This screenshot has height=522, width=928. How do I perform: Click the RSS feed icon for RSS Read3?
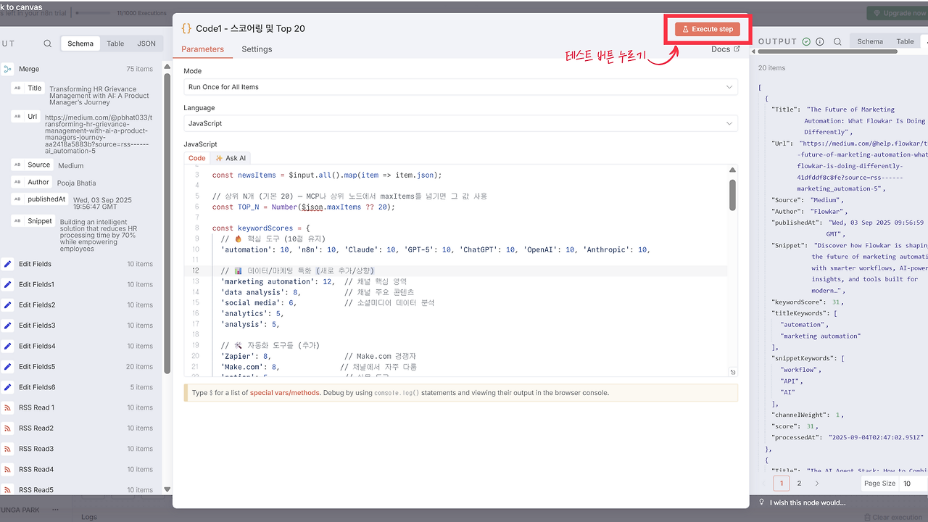8,449
